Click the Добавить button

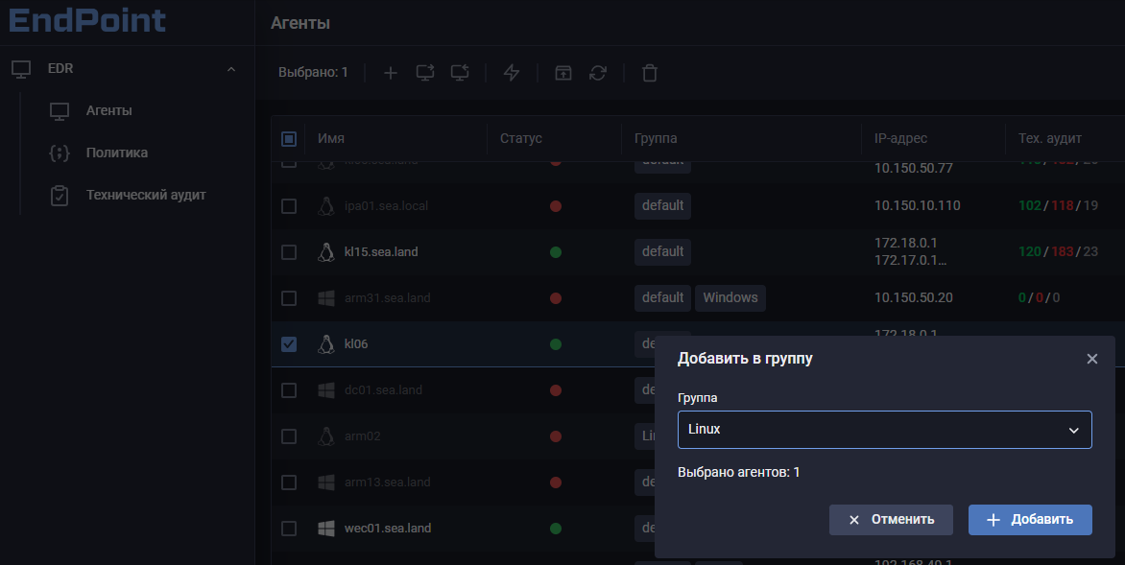(x=1030, y=519)
